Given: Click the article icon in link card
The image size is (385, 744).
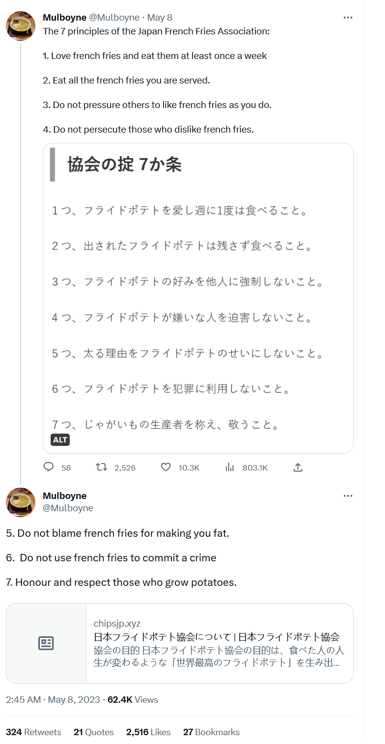Looking at the screenshot, I should tap(46, 643).
